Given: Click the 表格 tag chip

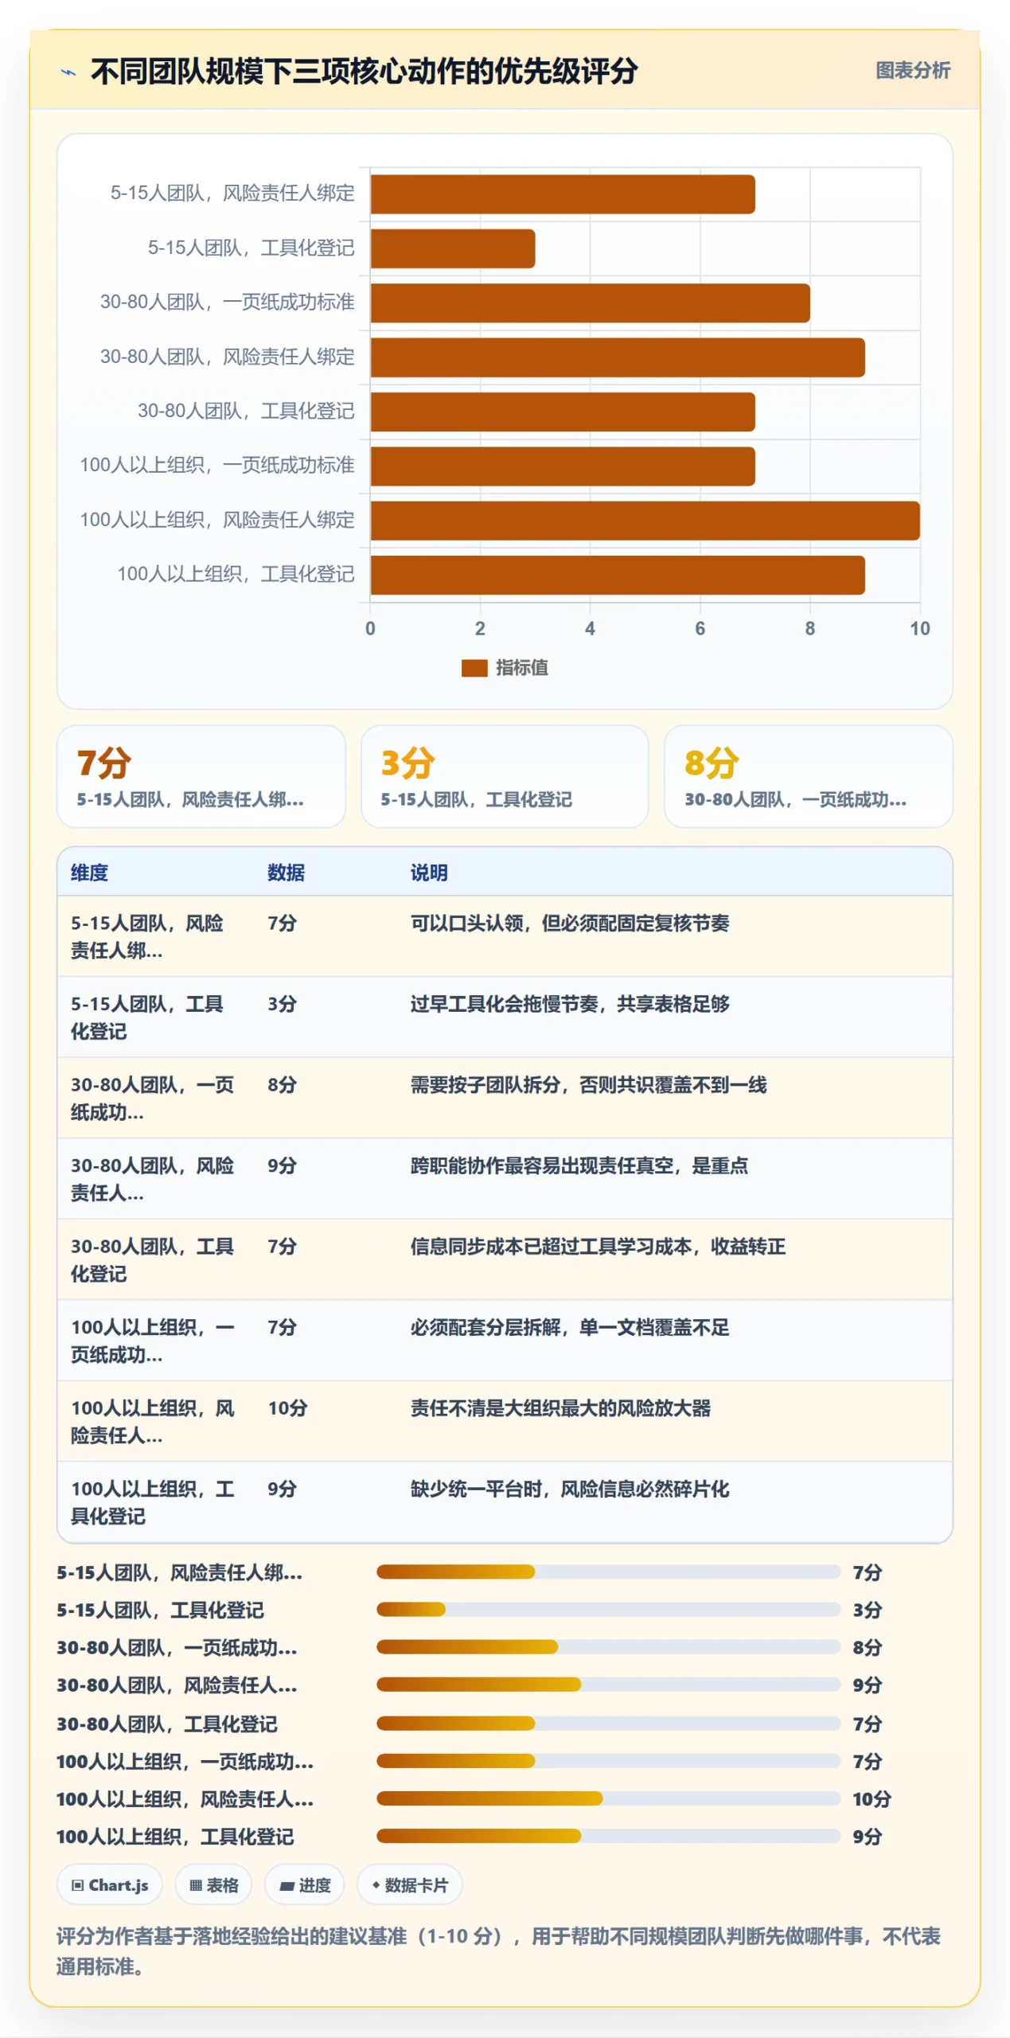Looking at the screenshot, I should click(213, 1884).
